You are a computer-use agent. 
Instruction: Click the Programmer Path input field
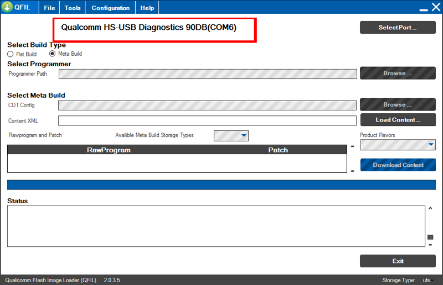point(208,74)
